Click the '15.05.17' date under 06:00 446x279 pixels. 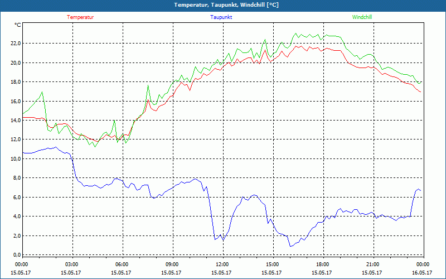[x=121, y=272]
